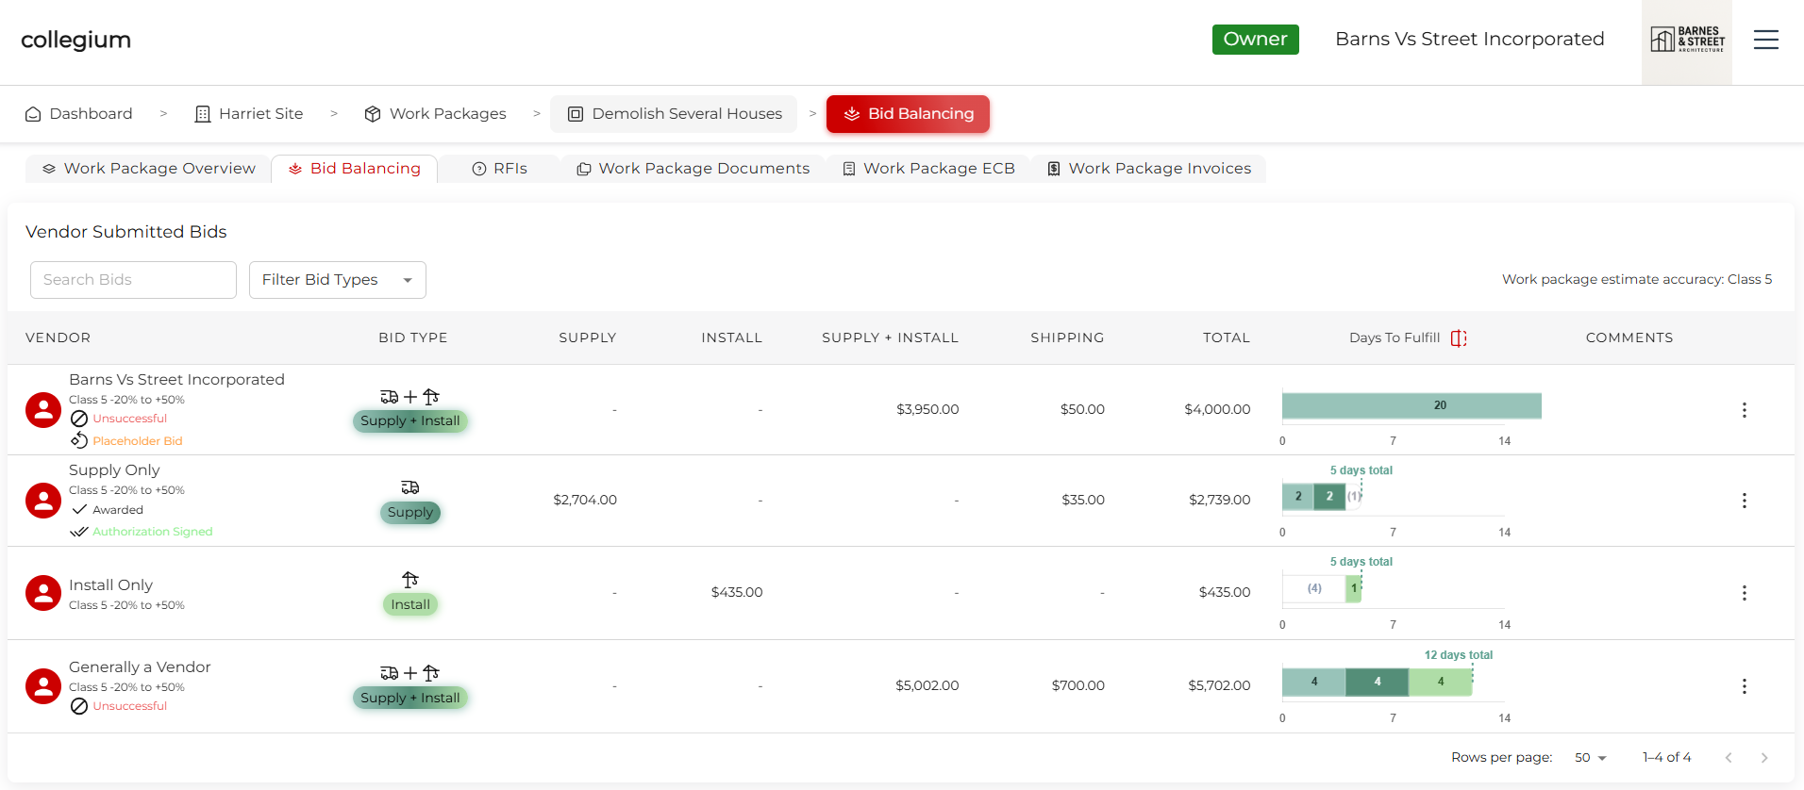Screen dimensions: 1804x790
Task: Click Unsuccessful status icon for Barns Vs Street
Action: coord(79,419)
